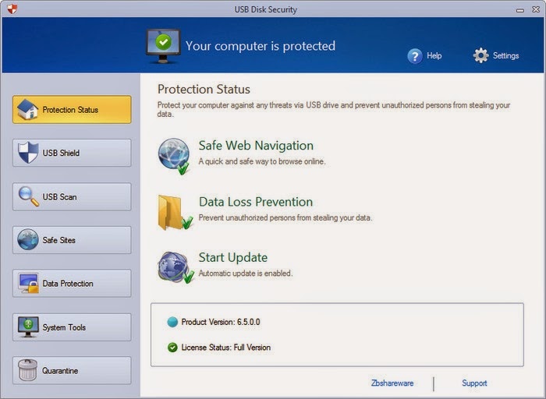Viewport: 546px width, 399px height.
Task: Click the green License Status check icon
Action: click(x=172, y=347)
